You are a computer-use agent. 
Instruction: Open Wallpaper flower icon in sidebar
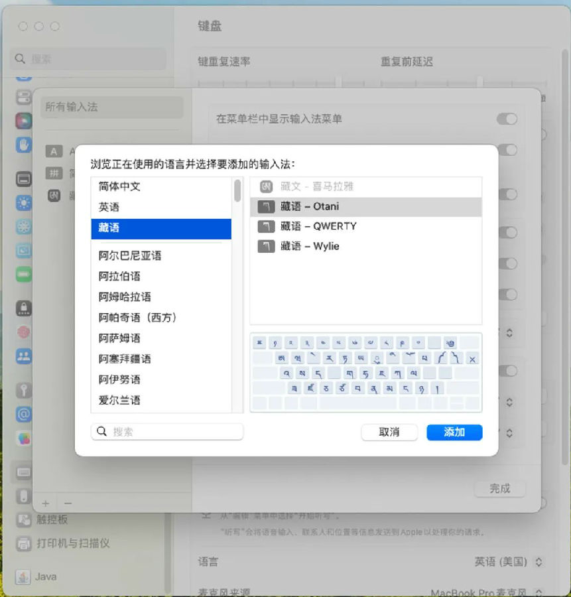[x=24, y=227]
